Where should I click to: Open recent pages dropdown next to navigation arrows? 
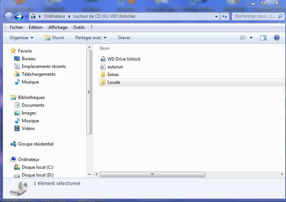[x=27, y=17]
